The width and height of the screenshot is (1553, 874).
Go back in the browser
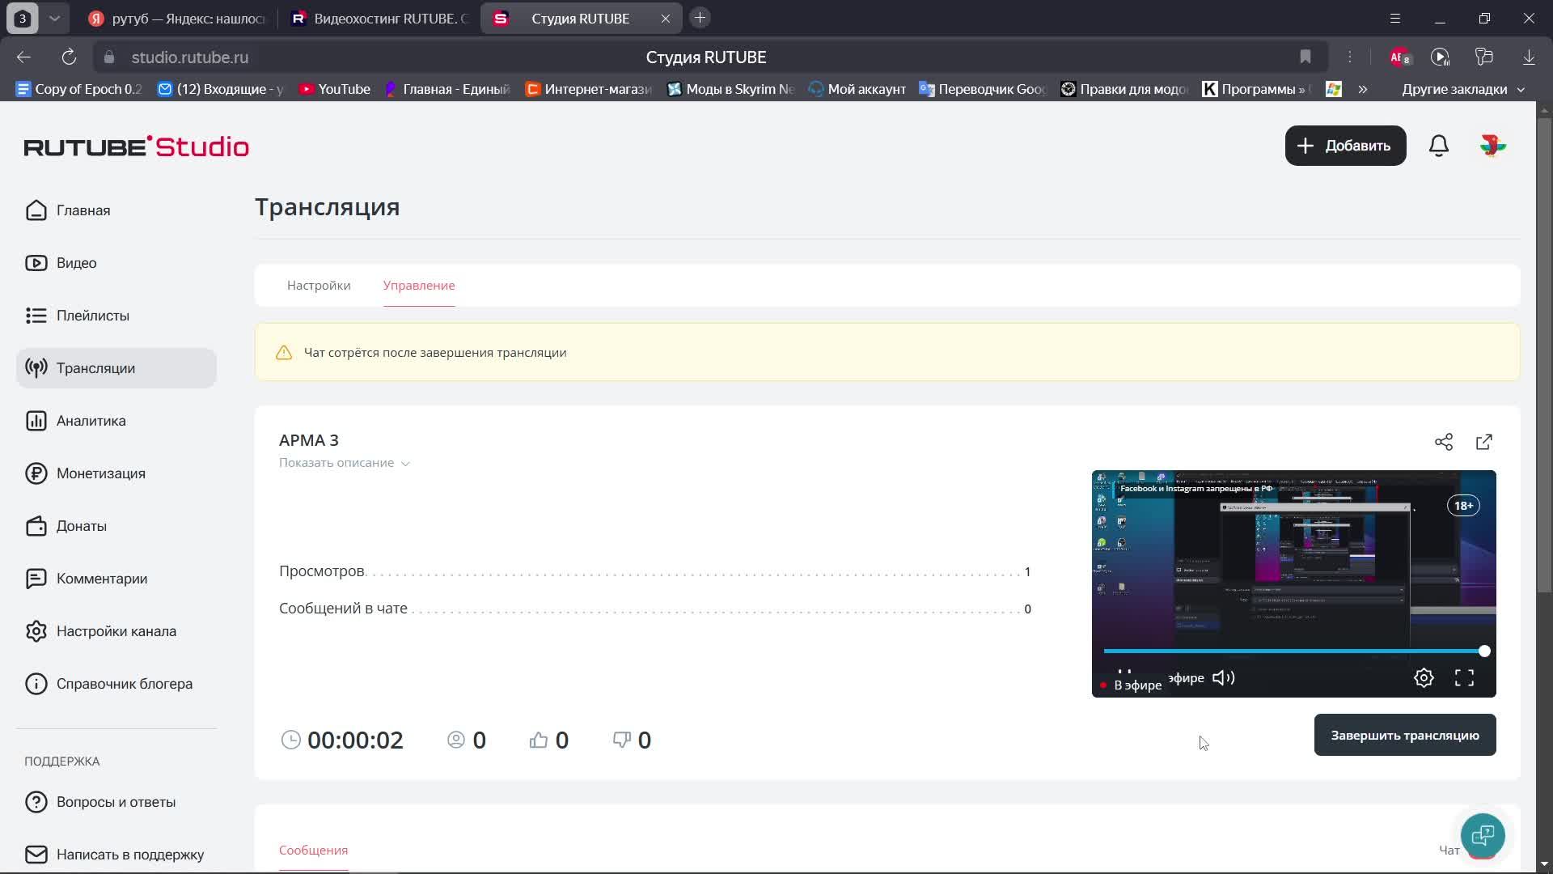[x=23, y=57]
